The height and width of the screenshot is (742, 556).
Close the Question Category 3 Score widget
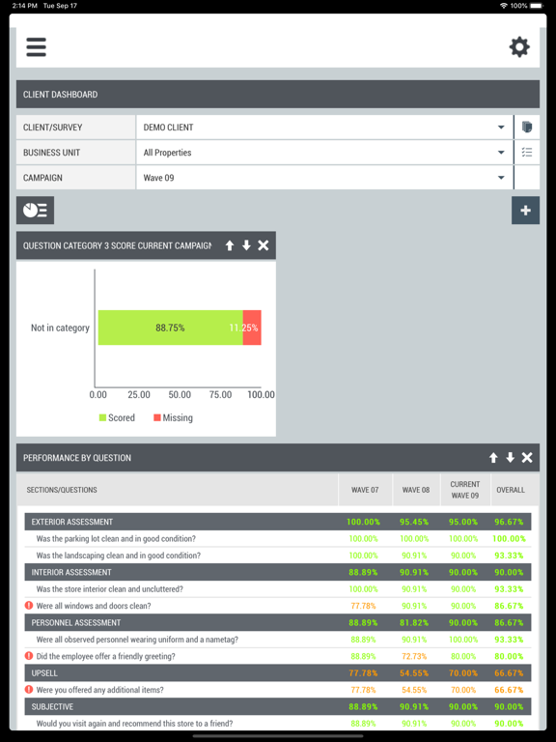264,245
